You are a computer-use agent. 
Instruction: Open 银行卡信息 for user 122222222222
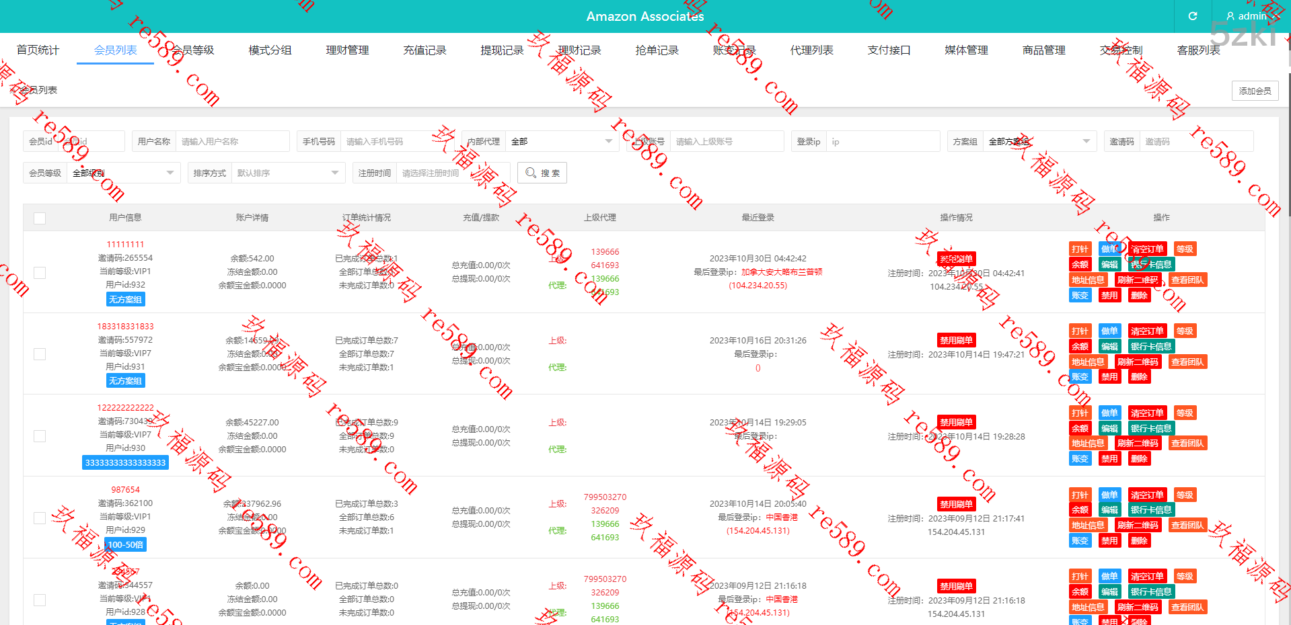[1151, 429]
